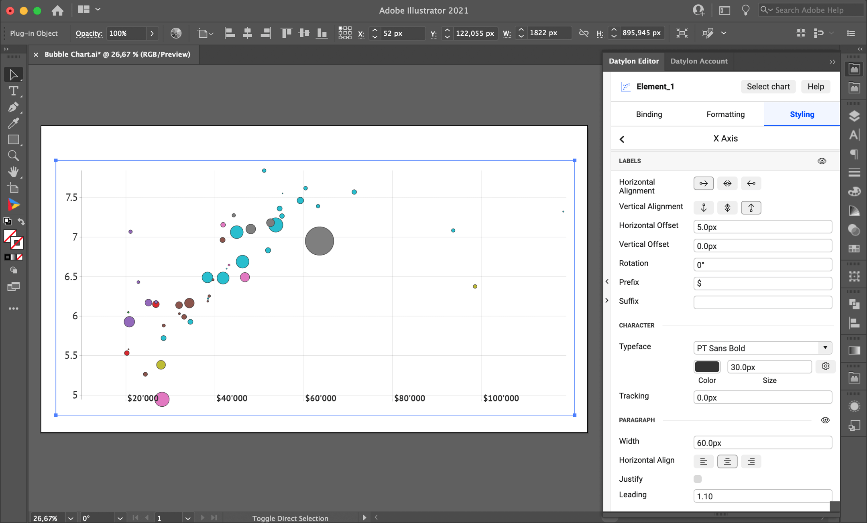867x523 pixels.
Task: Click the Help button
Action: [815, 86]
